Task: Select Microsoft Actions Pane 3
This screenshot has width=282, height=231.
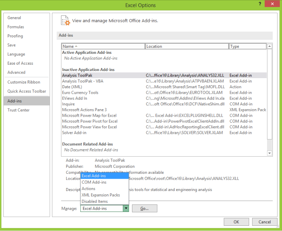Action: [x=164, y=110]
